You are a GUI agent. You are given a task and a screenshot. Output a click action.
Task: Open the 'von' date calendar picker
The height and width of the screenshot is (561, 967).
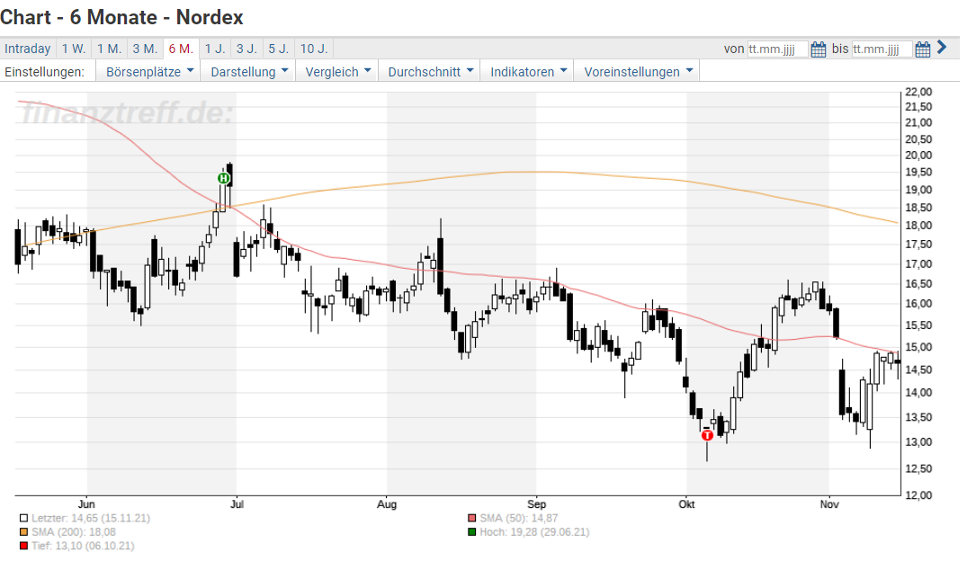coord(819,49)
